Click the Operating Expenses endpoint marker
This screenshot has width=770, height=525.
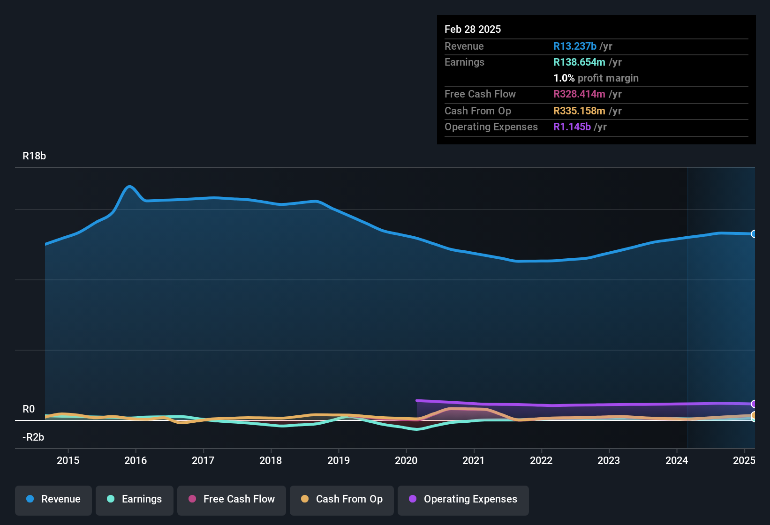[754, 404]
